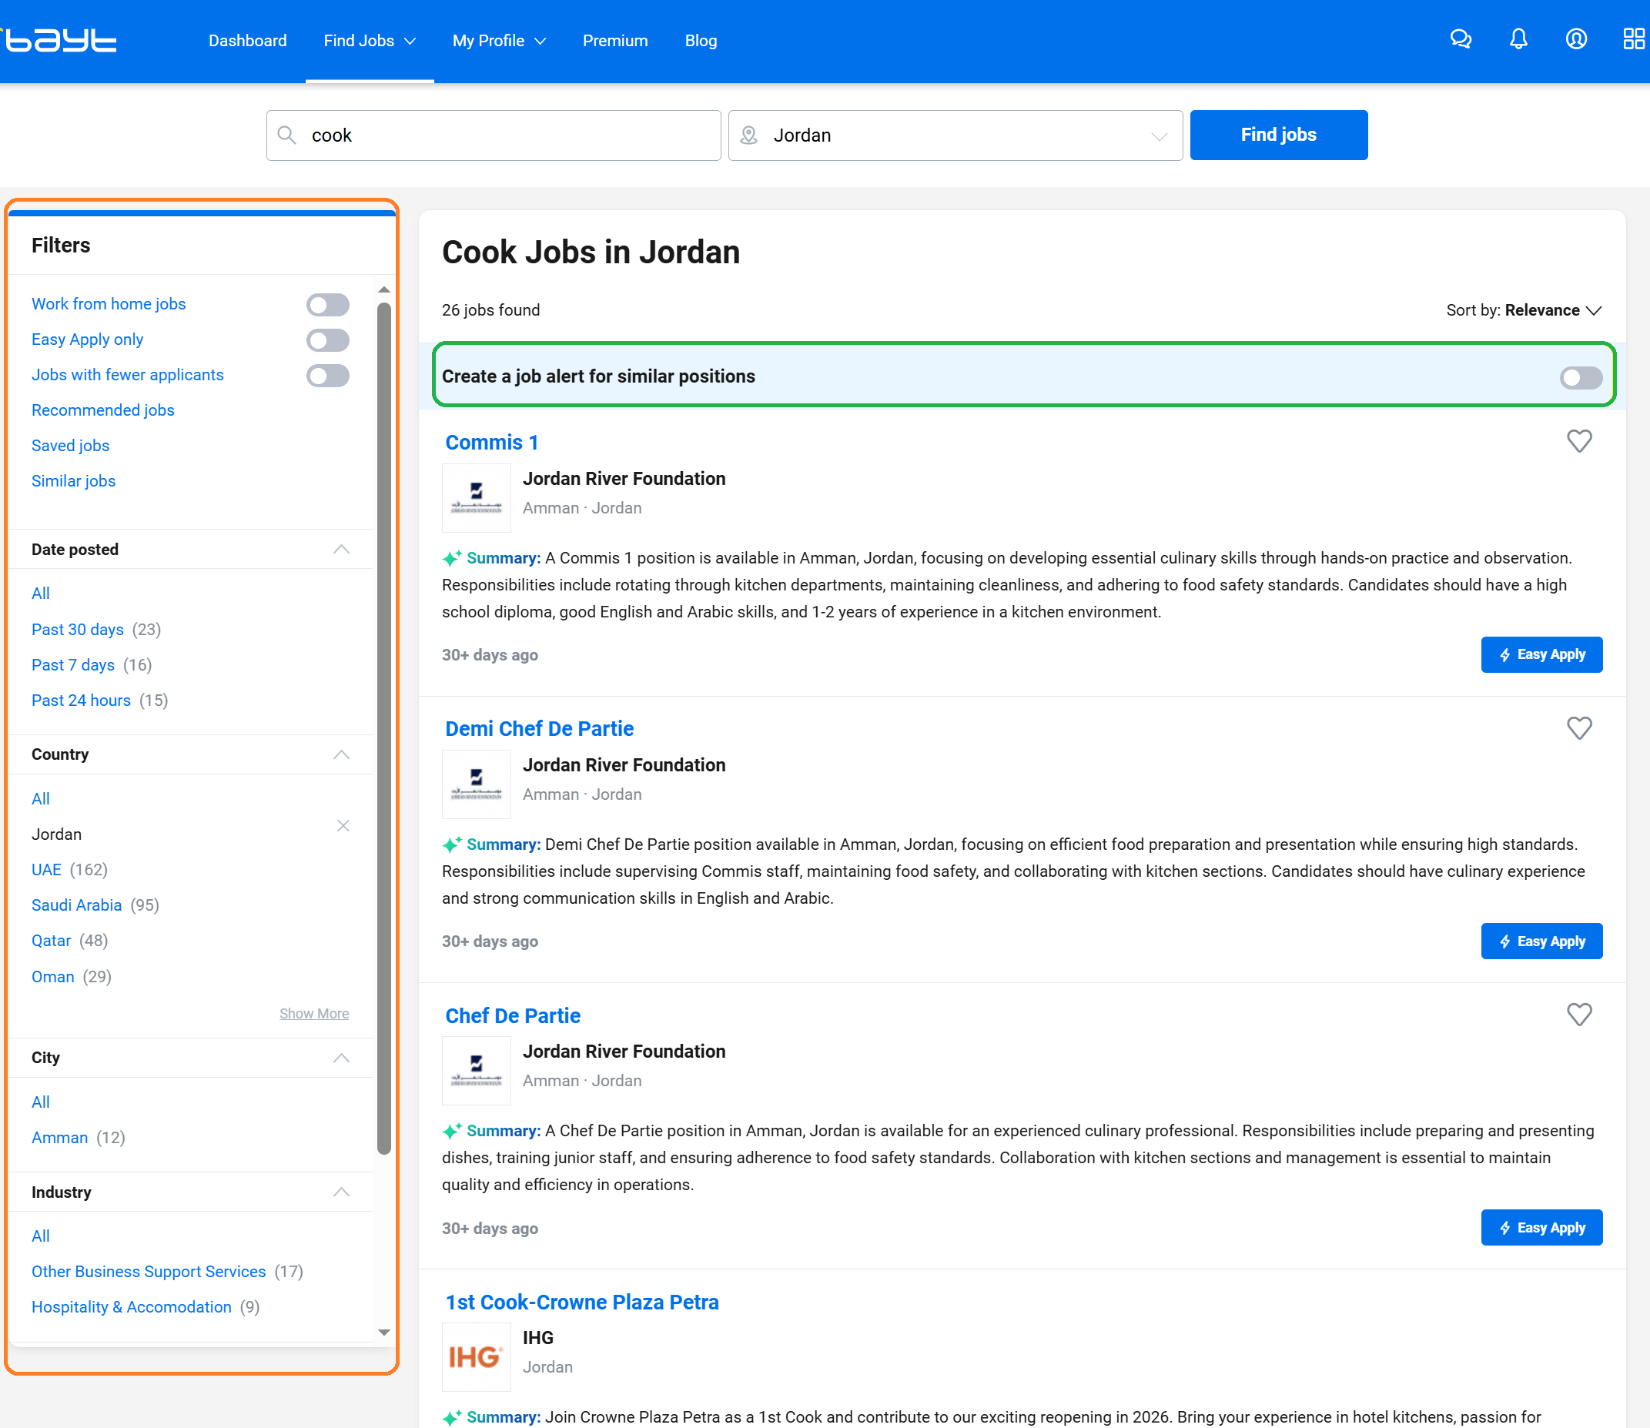Open the notifications bell

point(1518,40)
